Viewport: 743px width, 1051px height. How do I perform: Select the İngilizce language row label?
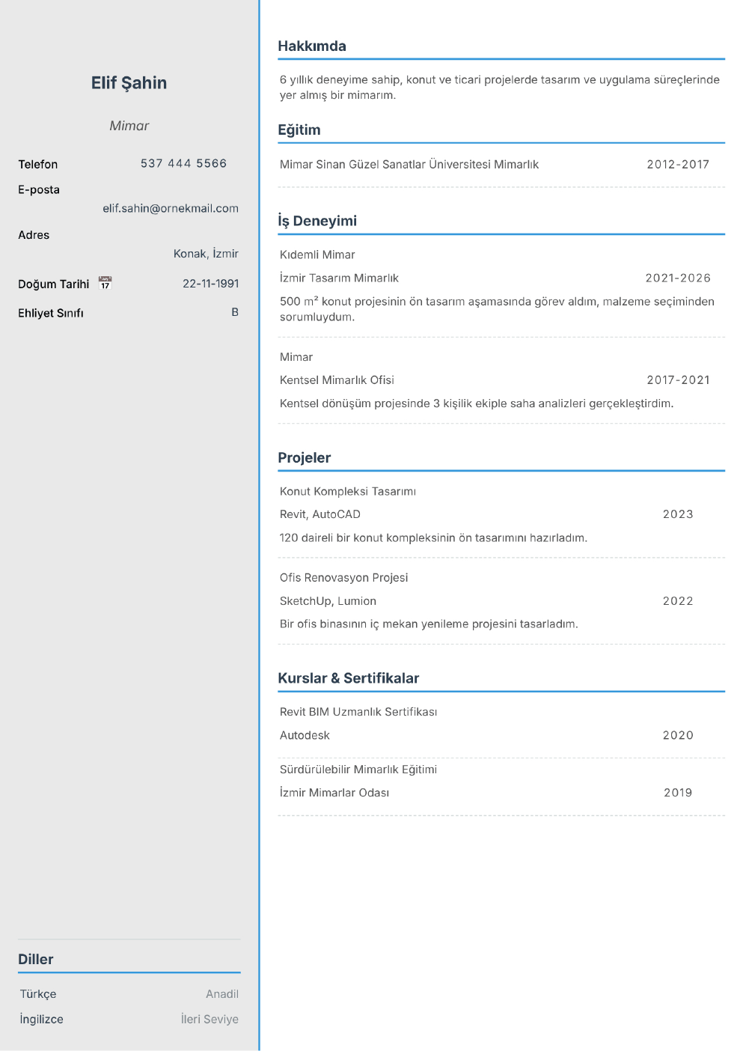coord(42,1020)
